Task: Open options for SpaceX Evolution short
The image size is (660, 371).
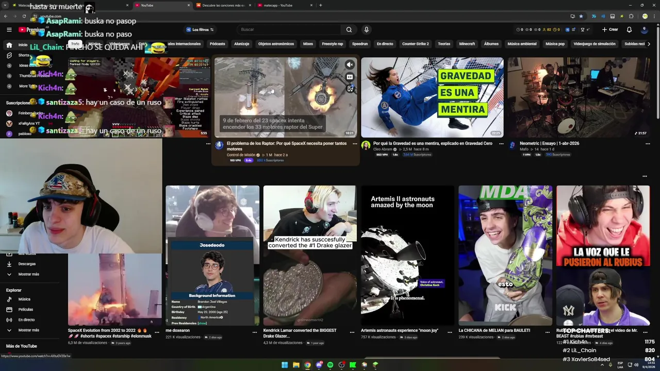Action: pyautogui.click(x=157, y=332)
